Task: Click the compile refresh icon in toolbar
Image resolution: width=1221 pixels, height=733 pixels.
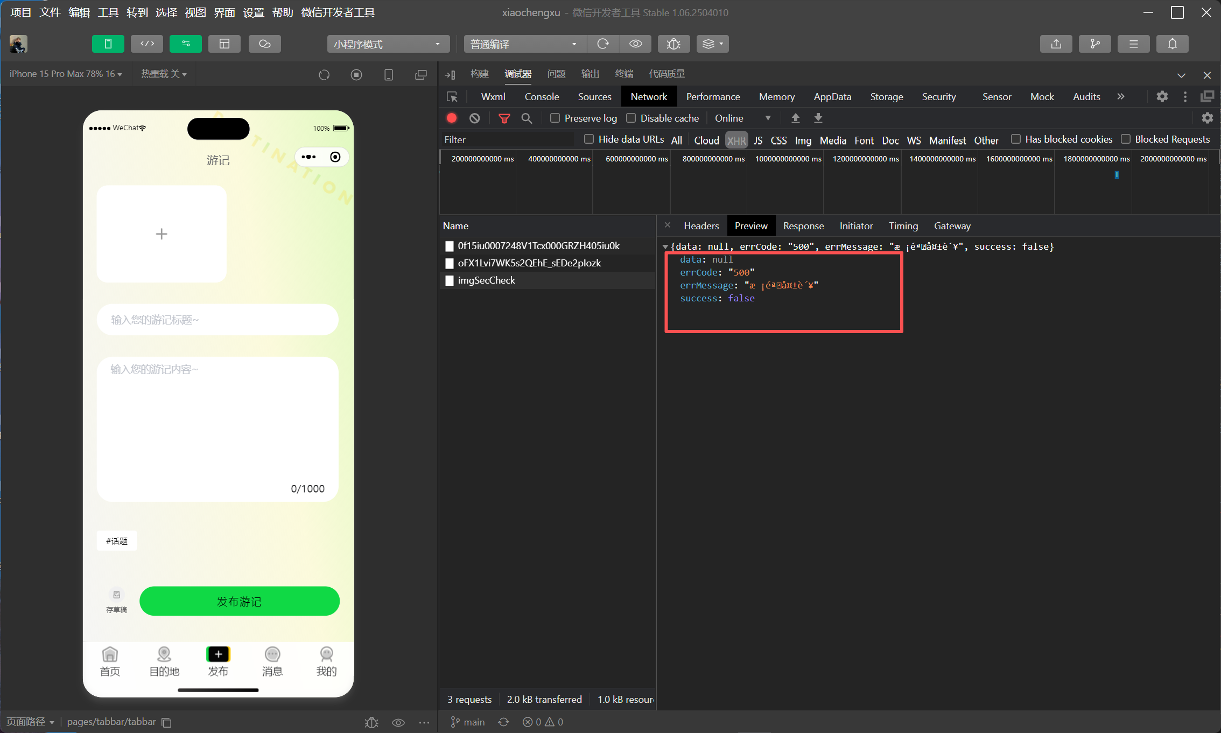Action: pos(603,44)
